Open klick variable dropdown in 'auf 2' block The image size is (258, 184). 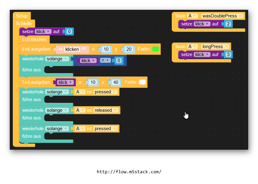pyautogui.click(x=202, y=24)
